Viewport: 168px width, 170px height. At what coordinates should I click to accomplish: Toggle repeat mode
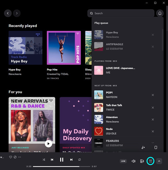click(x=79, y=160)
